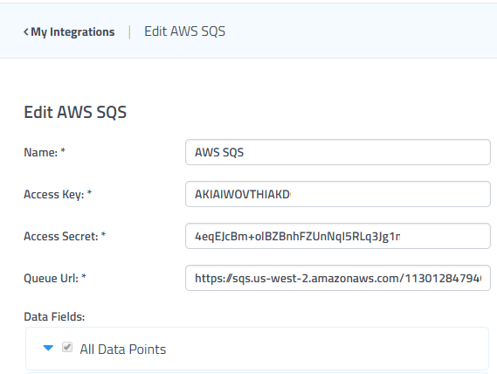The image size is (497, 374).
Task: Click the Queue Url label
Action: coord(51,278)
